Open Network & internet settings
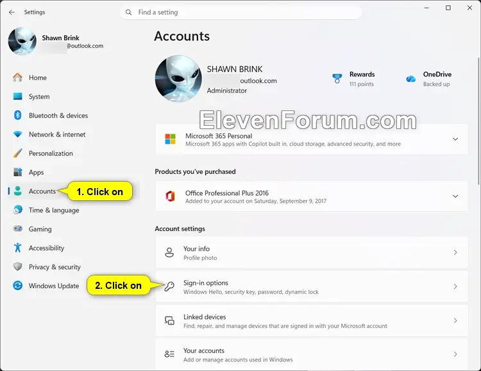This screenshot has height=371, width=481. 57,135
